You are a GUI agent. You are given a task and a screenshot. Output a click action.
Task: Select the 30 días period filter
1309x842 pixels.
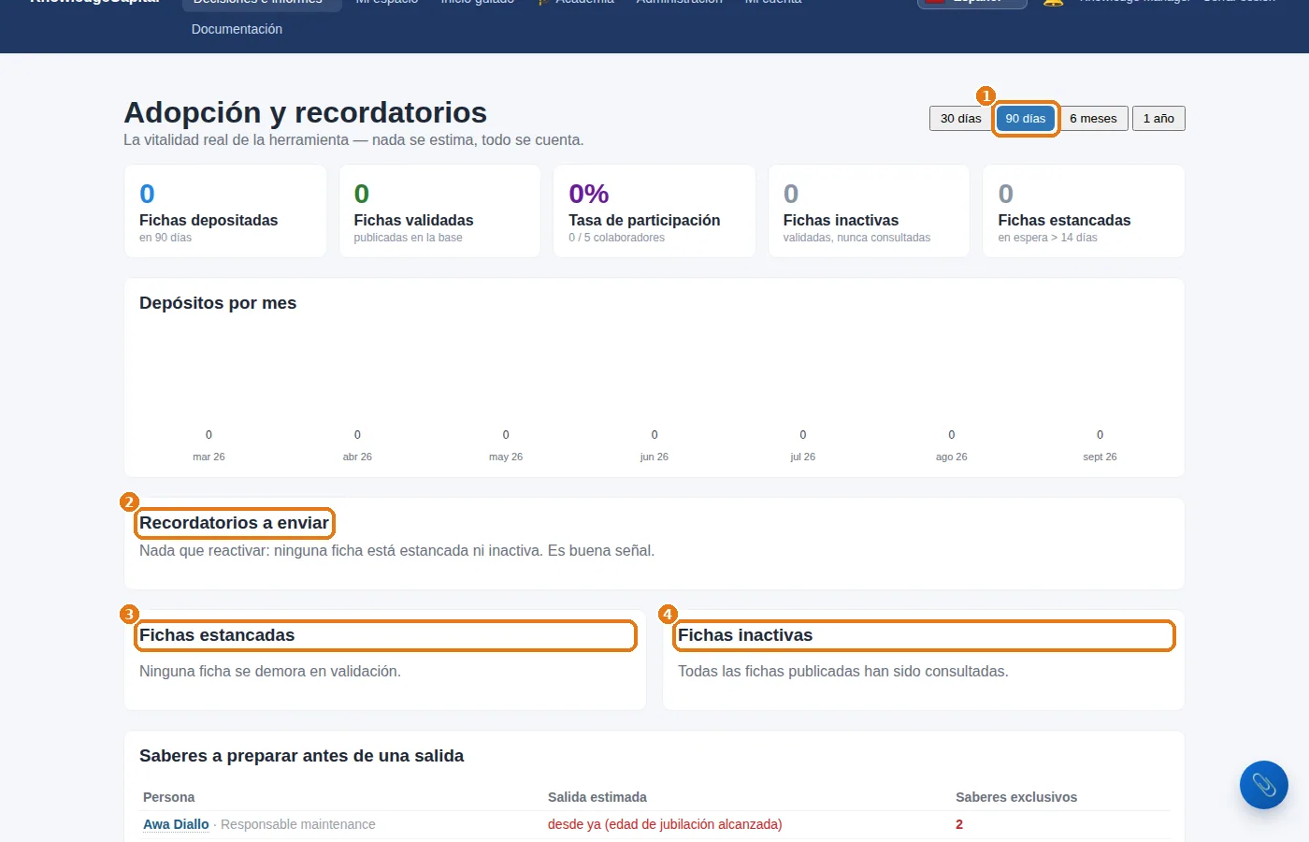click(x=960, y=119)
